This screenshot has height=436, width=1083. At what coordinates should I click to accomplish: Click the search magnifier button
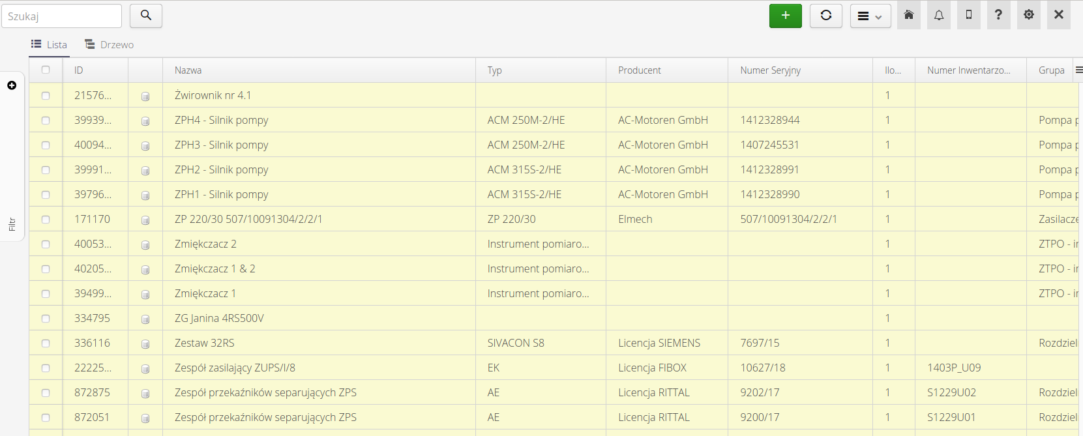[x=145, y=16]
